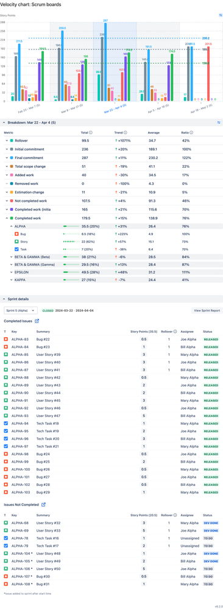Open Issues Not Completed external link icon
This screenshot has width=223, height=609.
point(43,505)
